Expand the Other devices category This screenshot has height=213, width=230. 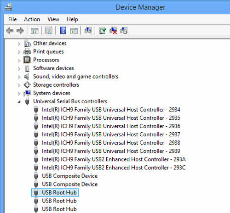19,44
